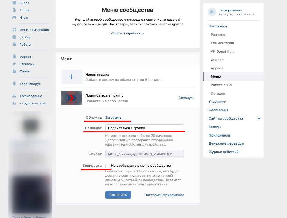
Task: Click the VK Pay icon
Action: [x=14, y=37]
